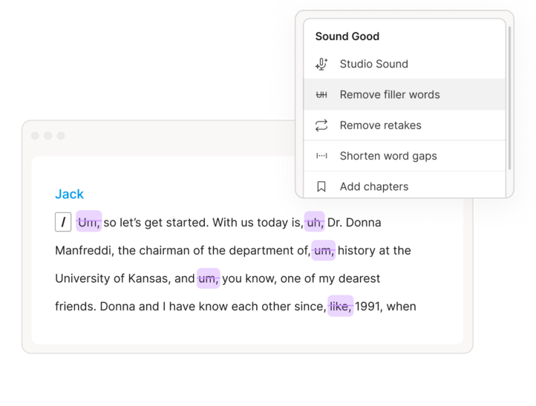Click the Sound Good menu scrollbar
This screenshot has width=536, height=406.
(509, 96)
